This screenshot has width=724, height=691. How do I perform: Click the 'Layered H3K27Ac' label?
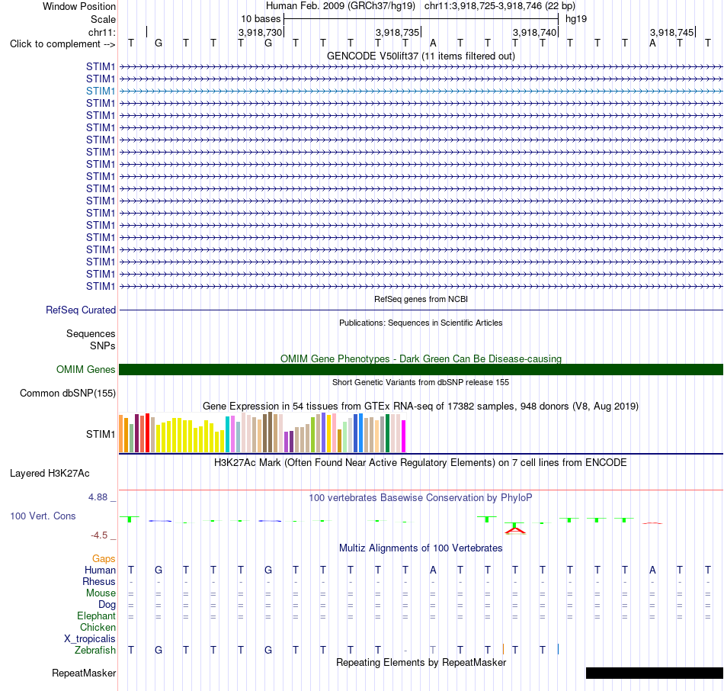(x=50, y=474)
